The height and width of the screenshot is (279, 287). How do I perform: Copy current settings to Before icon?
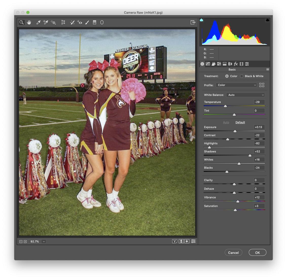tap(187, 241)
